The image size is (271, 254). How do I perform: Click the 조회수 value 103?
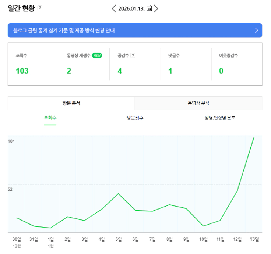(22, 71)
